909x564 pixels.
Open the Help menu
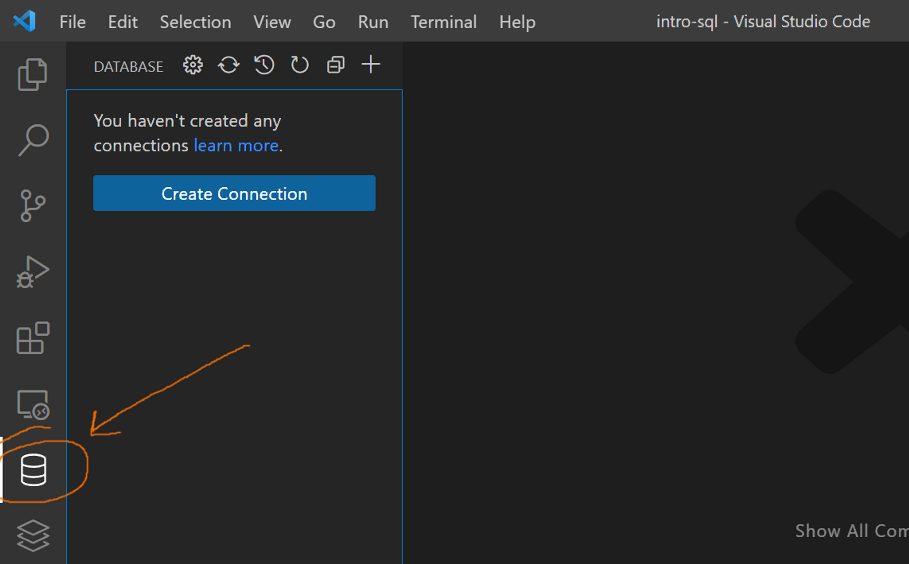(517, 22)
